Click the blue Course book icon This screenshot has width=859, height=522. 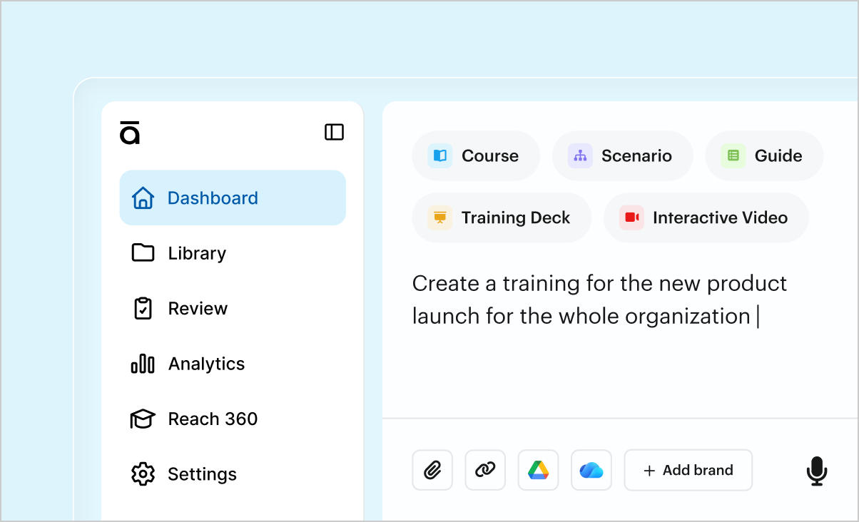(440, 155)
